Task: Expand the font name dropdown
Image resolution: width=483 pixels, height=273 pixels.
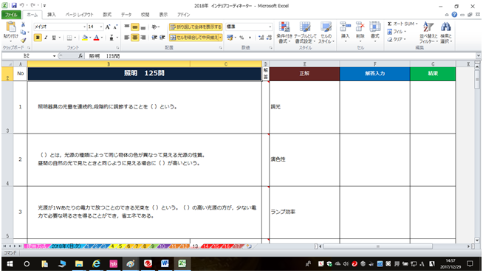Action: 84,27
